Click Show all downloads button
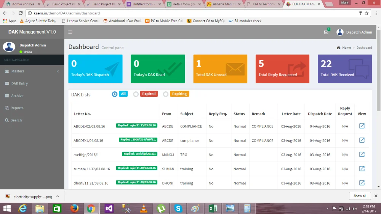 point(360,196)
